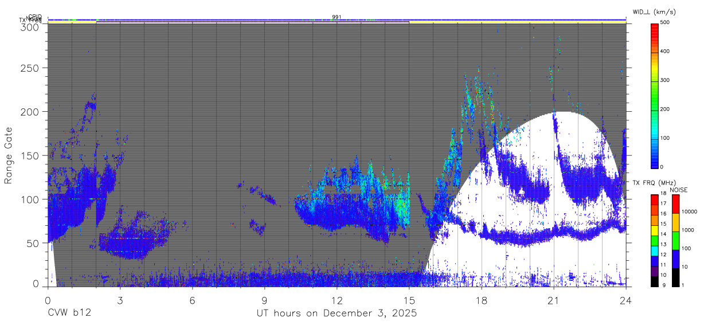The width and height of the screenshot is (704, 325).
Task: Click the 10000 label on NOISE scale
Action: (x=690, y=212)
